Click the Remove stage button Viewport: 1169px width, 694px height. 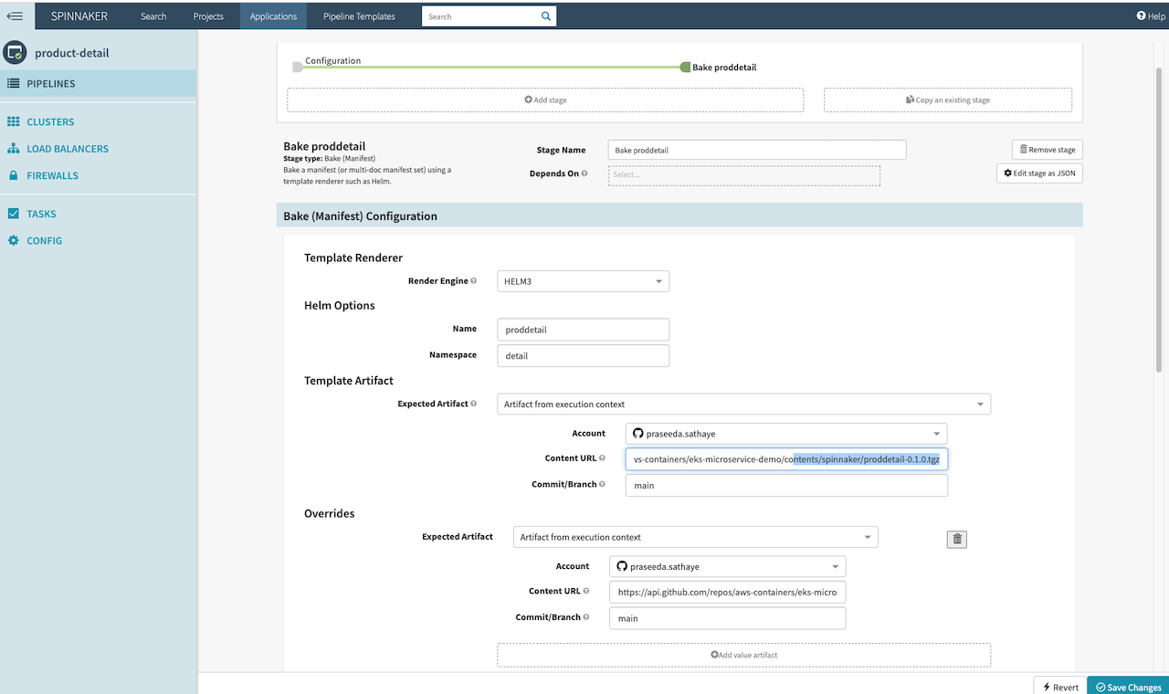point(1047,150)
